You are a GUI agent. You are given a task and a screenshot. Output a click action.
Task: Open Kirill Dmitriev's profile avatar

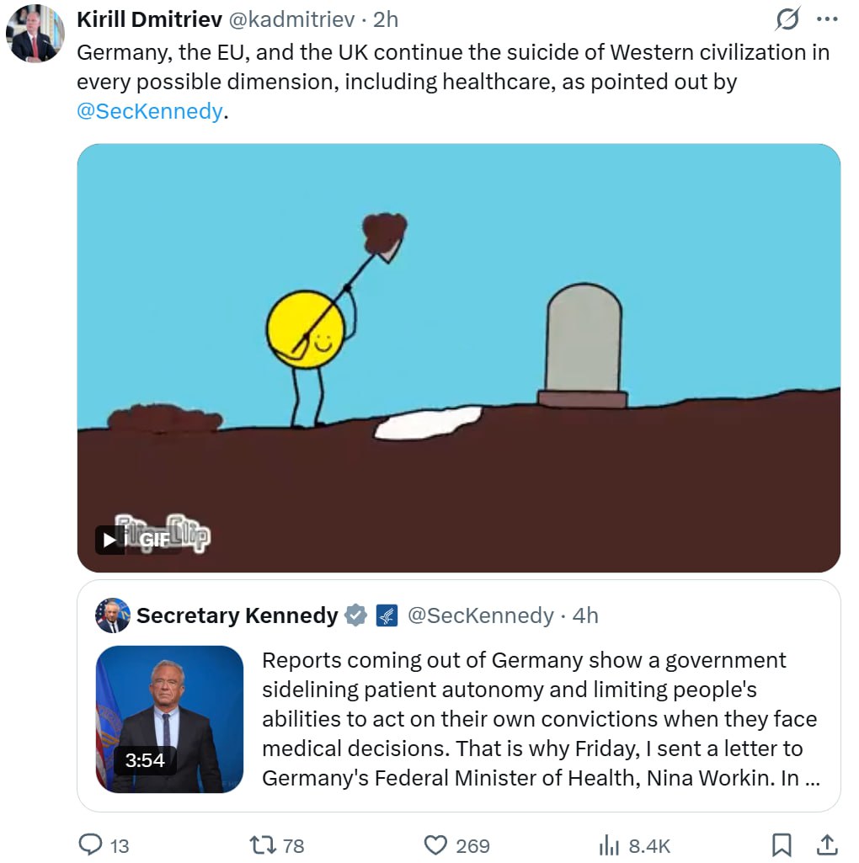tap(35, 34)
